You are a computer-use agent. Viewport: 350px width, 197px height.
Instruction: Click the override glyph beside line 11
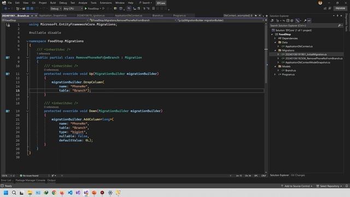point(8,74)
